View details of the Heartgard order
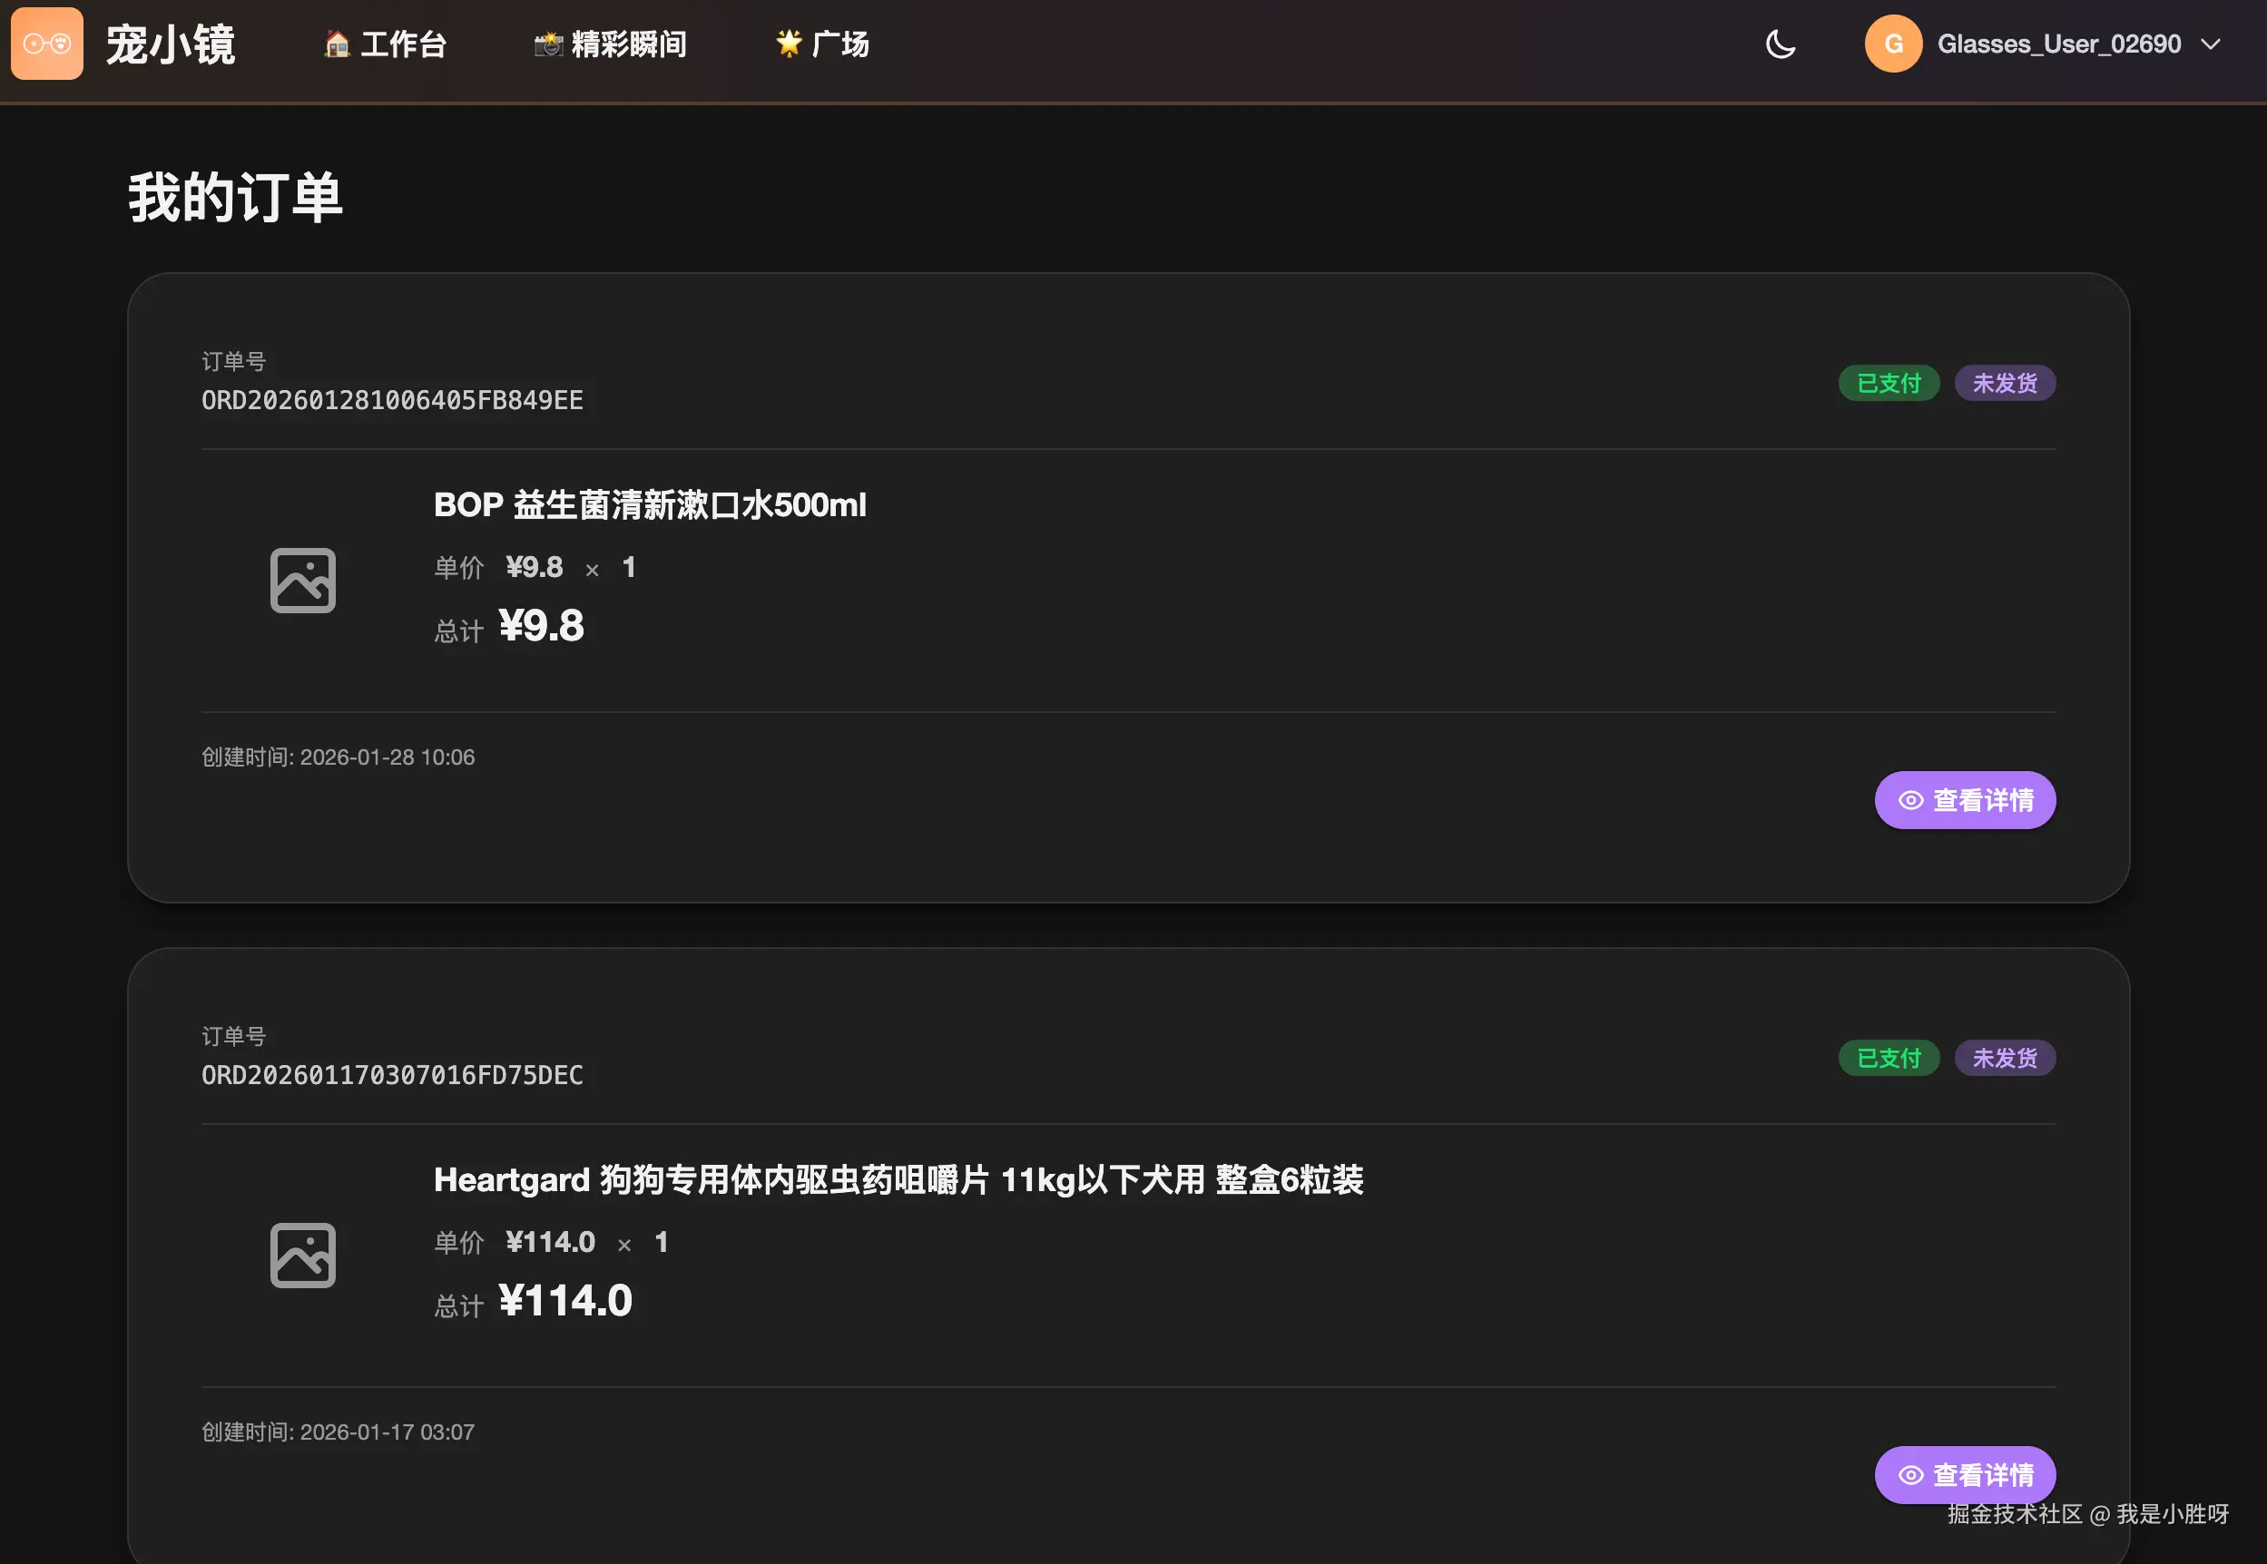 [x=1964, y=1475]
